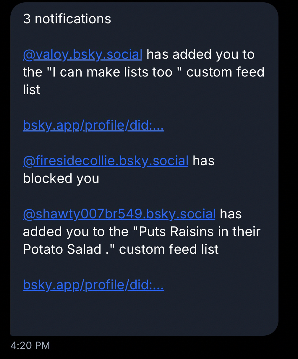Follow the bsky.app profile link below the Potato Salad notification
This screenshot has width=298, height=359.
tap(93, 285)
